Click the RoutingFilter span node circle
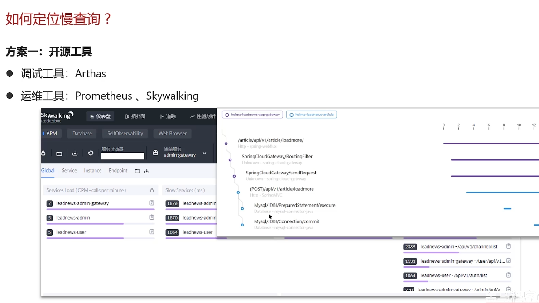 (x=230, y=160)
